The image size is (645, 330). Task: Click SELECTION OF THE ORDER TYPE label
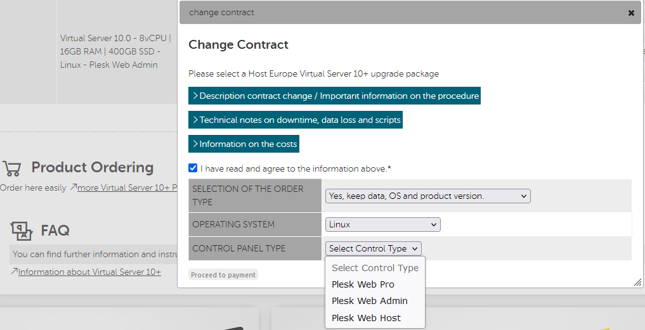pos(247,196)
